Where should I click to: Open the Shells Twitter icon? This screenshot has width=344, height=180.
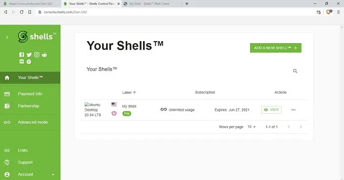pyautogui.click(x=29, y=55)
